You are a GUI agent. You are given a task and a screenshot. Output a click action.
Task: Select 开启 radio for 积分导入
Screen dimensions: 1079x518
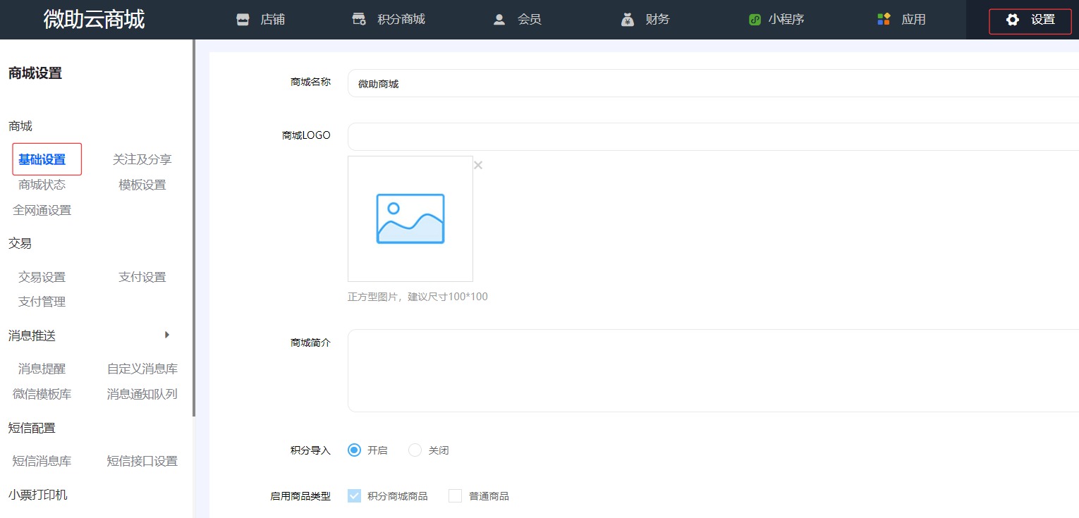pyautogui.click(x=354, y=450)
